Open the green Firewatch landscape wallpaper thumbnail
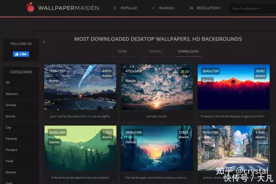The height and width of the screenshot is (184, 276). pyautogui.click(x=80, y=148)
